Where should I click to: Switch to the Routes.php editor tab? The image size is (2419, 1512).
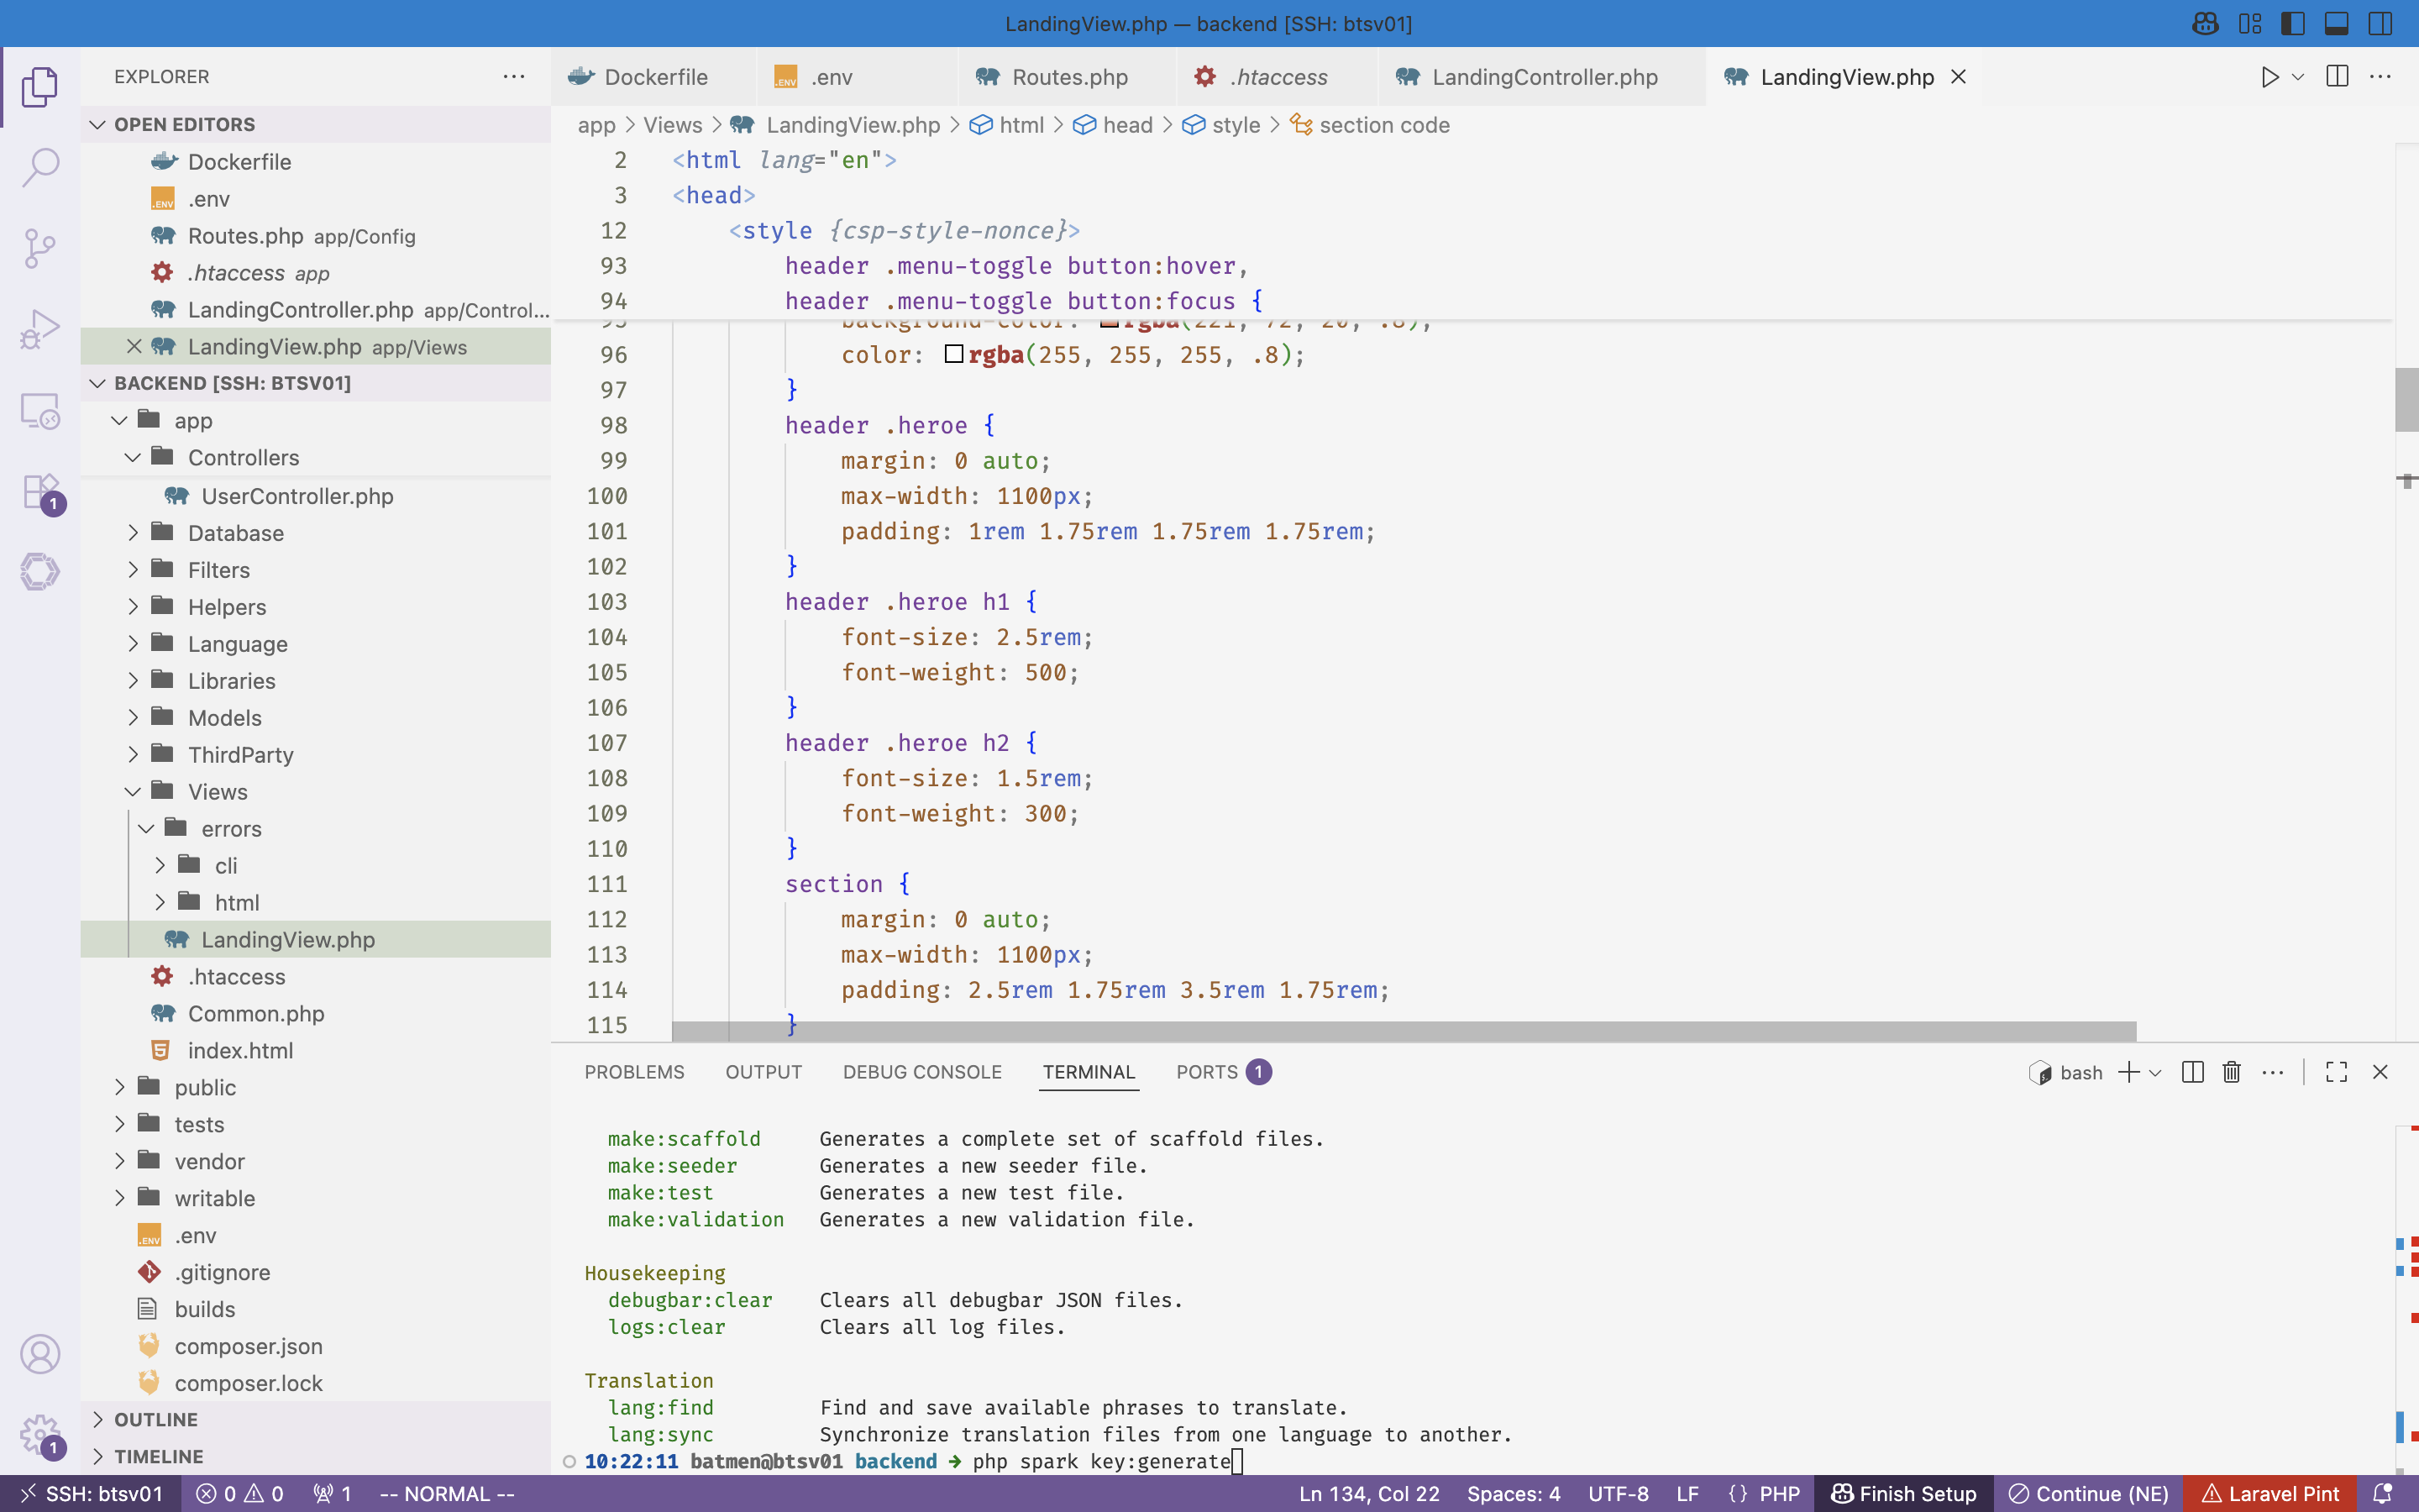[x=1068, y=77]
